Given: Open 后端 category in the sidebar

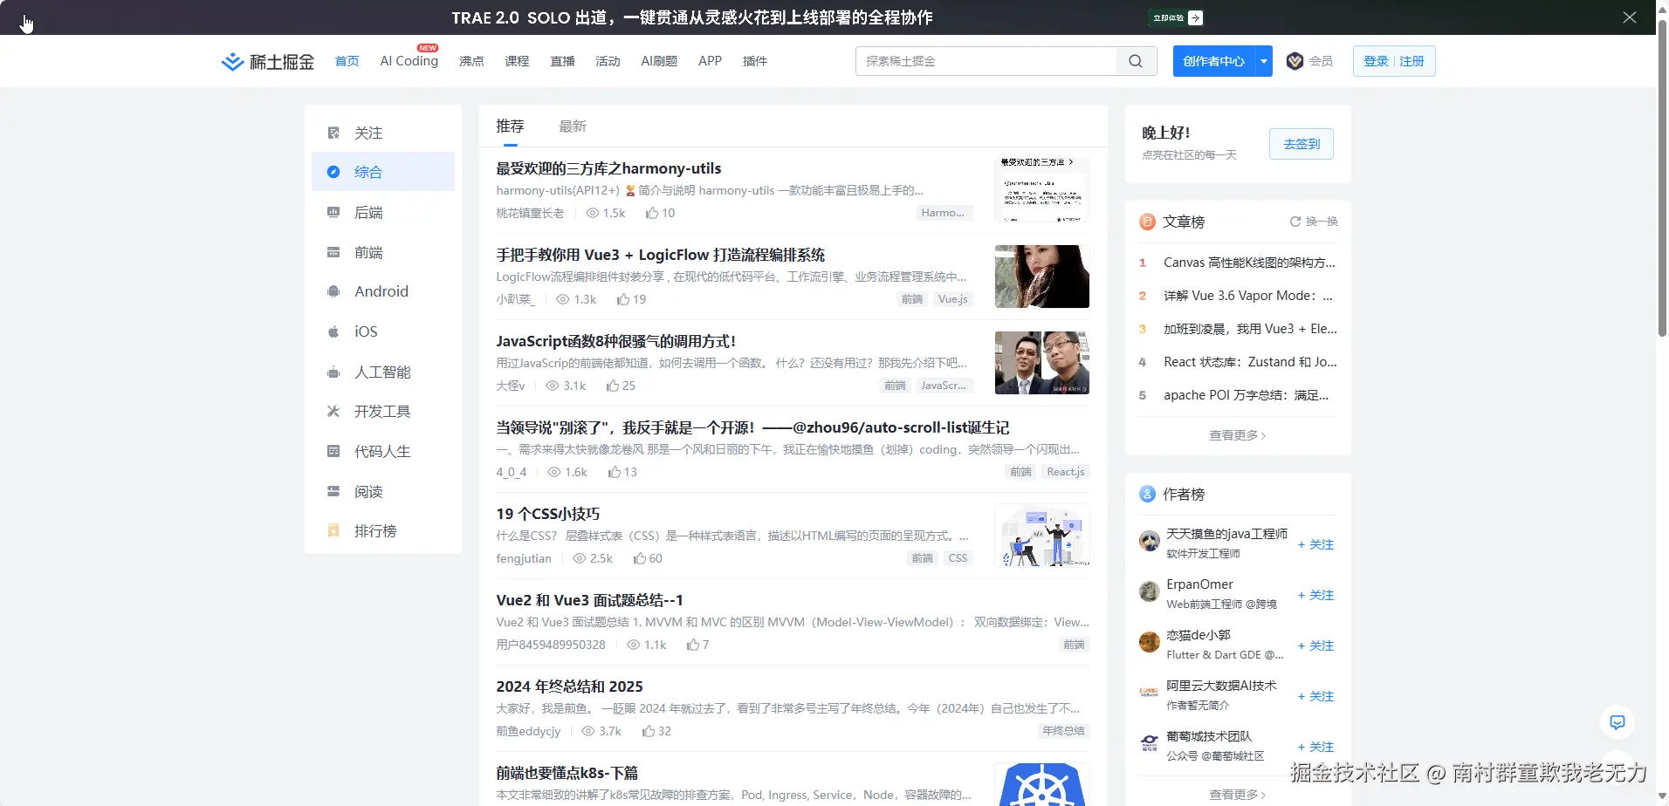Looking at the screenshot, I should (383, 212).
